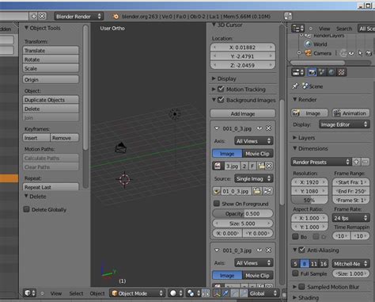Adjust the Opacity 0.500 slider
The width and height of the screenshot is (375, 302).
(243, 213)
